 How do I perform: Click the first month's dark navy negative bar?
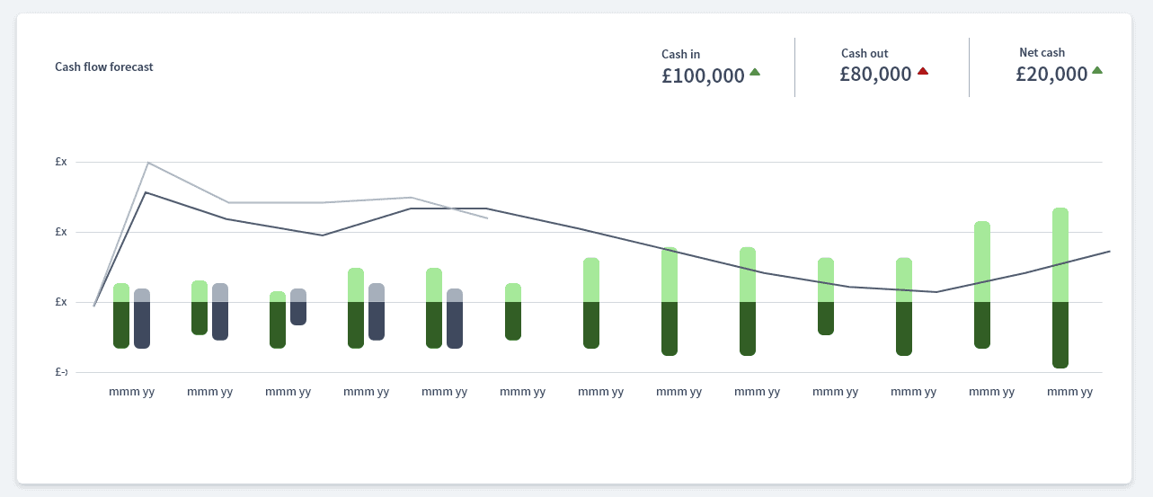click(x=142, y=325)
